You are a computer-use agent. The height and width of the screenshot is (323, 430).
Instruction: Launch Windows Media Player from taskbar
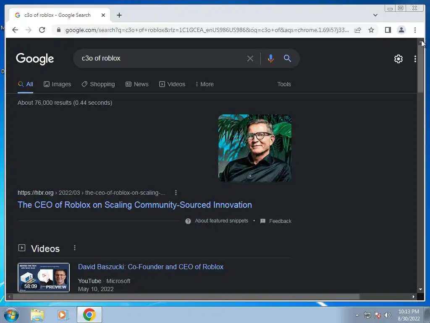click(62, 315)
